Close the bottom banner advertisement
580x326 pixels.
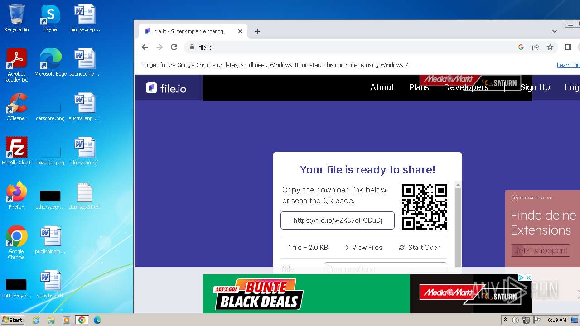pos(528,278)
